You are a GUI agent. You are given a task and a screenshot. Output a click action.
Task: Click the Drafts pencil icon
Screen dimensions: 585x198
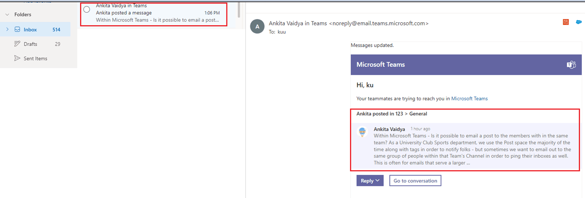coord(17,44)
